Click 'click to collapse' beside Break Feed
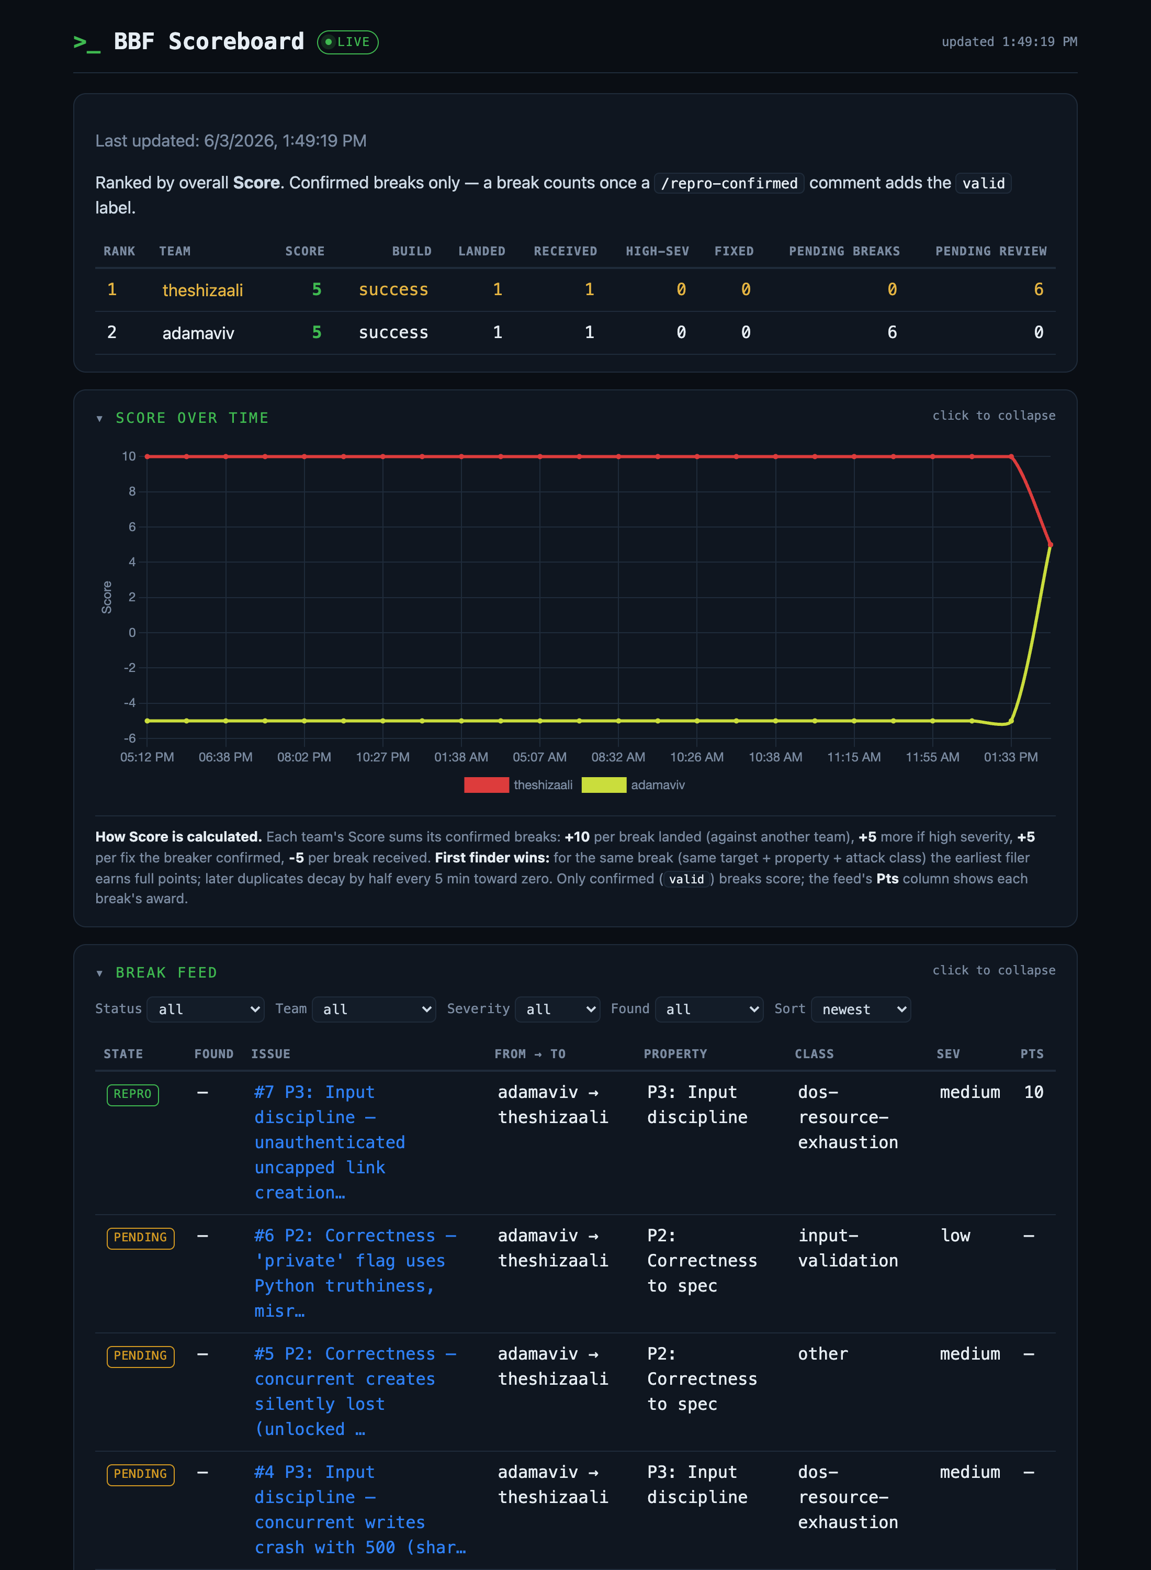1151x1570 pixels. pos(994,970)
